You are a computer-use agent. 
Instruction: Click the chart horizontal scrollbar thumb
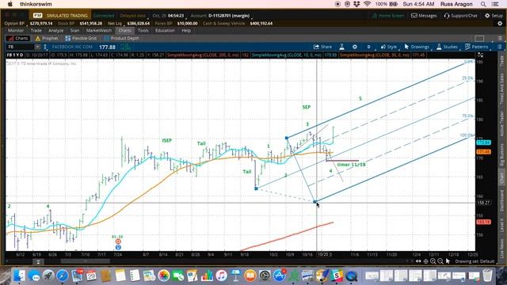(86, 261)
